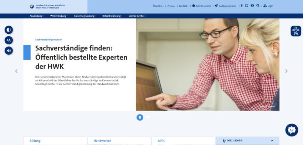The width and height of the screenshot is (303, 145).
Task: Open the Facebook page icon
Action: coord(242,6)
